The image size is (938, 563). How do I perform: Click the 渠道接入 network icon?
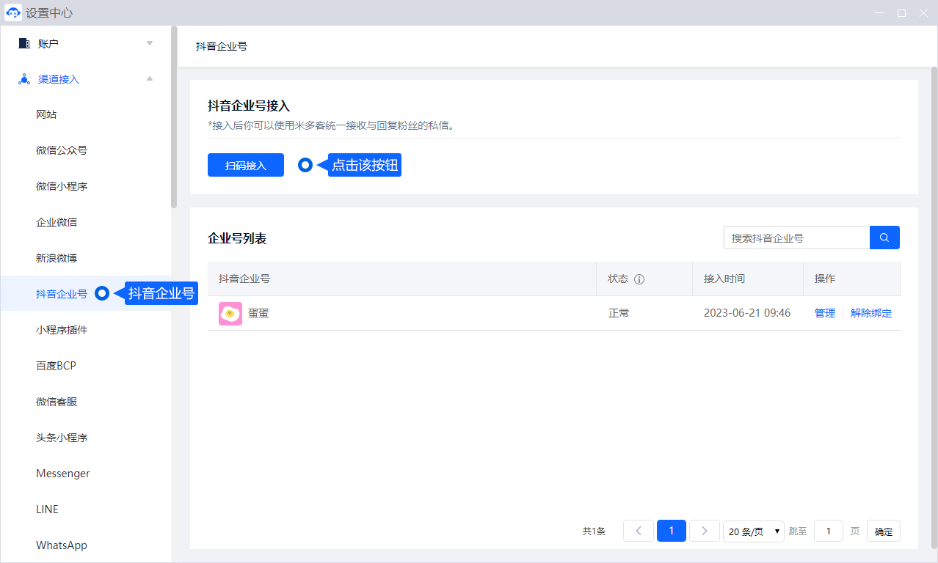click(x=23, y=79)
